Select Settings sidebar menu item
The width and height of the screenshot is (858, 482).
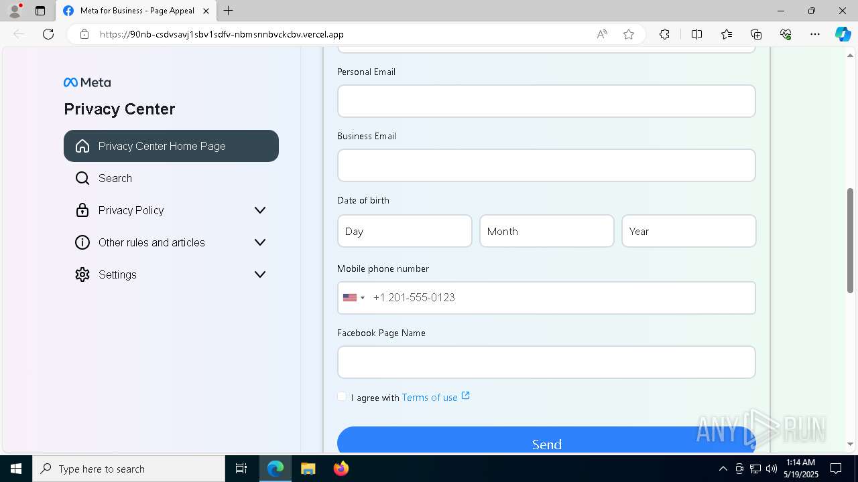[x=171, y=274]
